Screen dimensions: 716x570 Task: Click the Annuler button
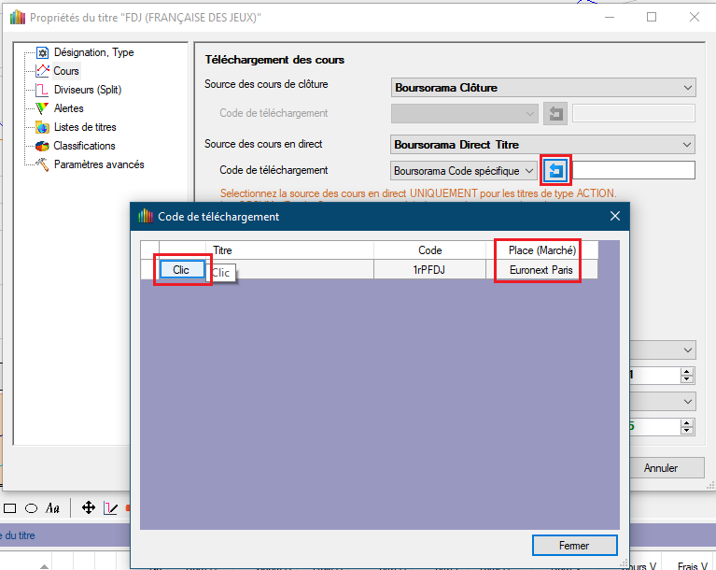point(660,468)
